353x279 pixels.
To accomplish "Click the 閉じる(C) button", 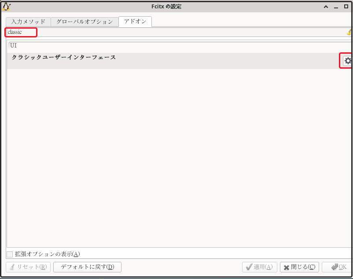I will coord(299,267).
